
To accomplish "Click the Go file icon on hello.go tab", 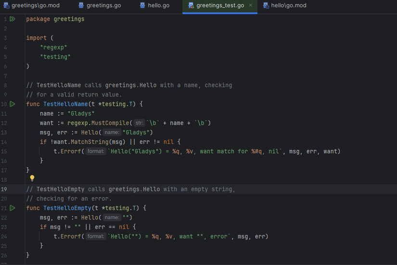I will pyautogui.click(x=142, y=5).
